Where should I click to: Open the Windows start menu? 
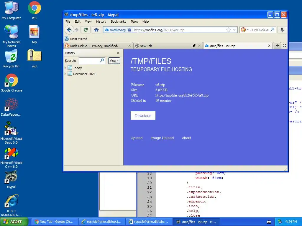coord(14,222)
